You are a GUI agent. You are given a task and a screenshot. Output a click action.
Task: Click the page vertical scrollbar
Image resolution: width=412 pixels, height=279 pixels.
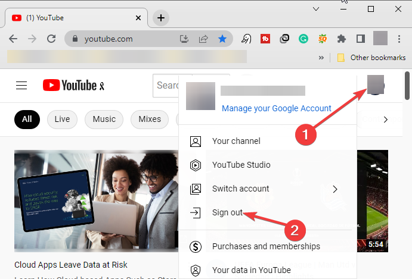point(407,86)
